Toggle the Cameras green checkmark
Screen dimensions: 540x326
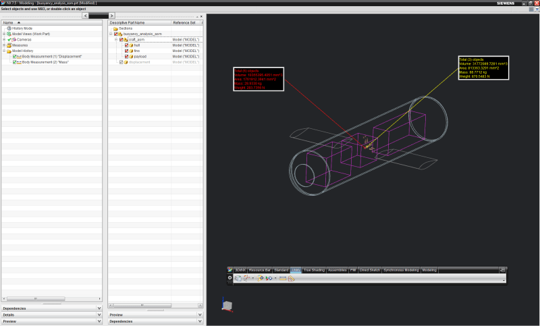click(x=9, y=40)
